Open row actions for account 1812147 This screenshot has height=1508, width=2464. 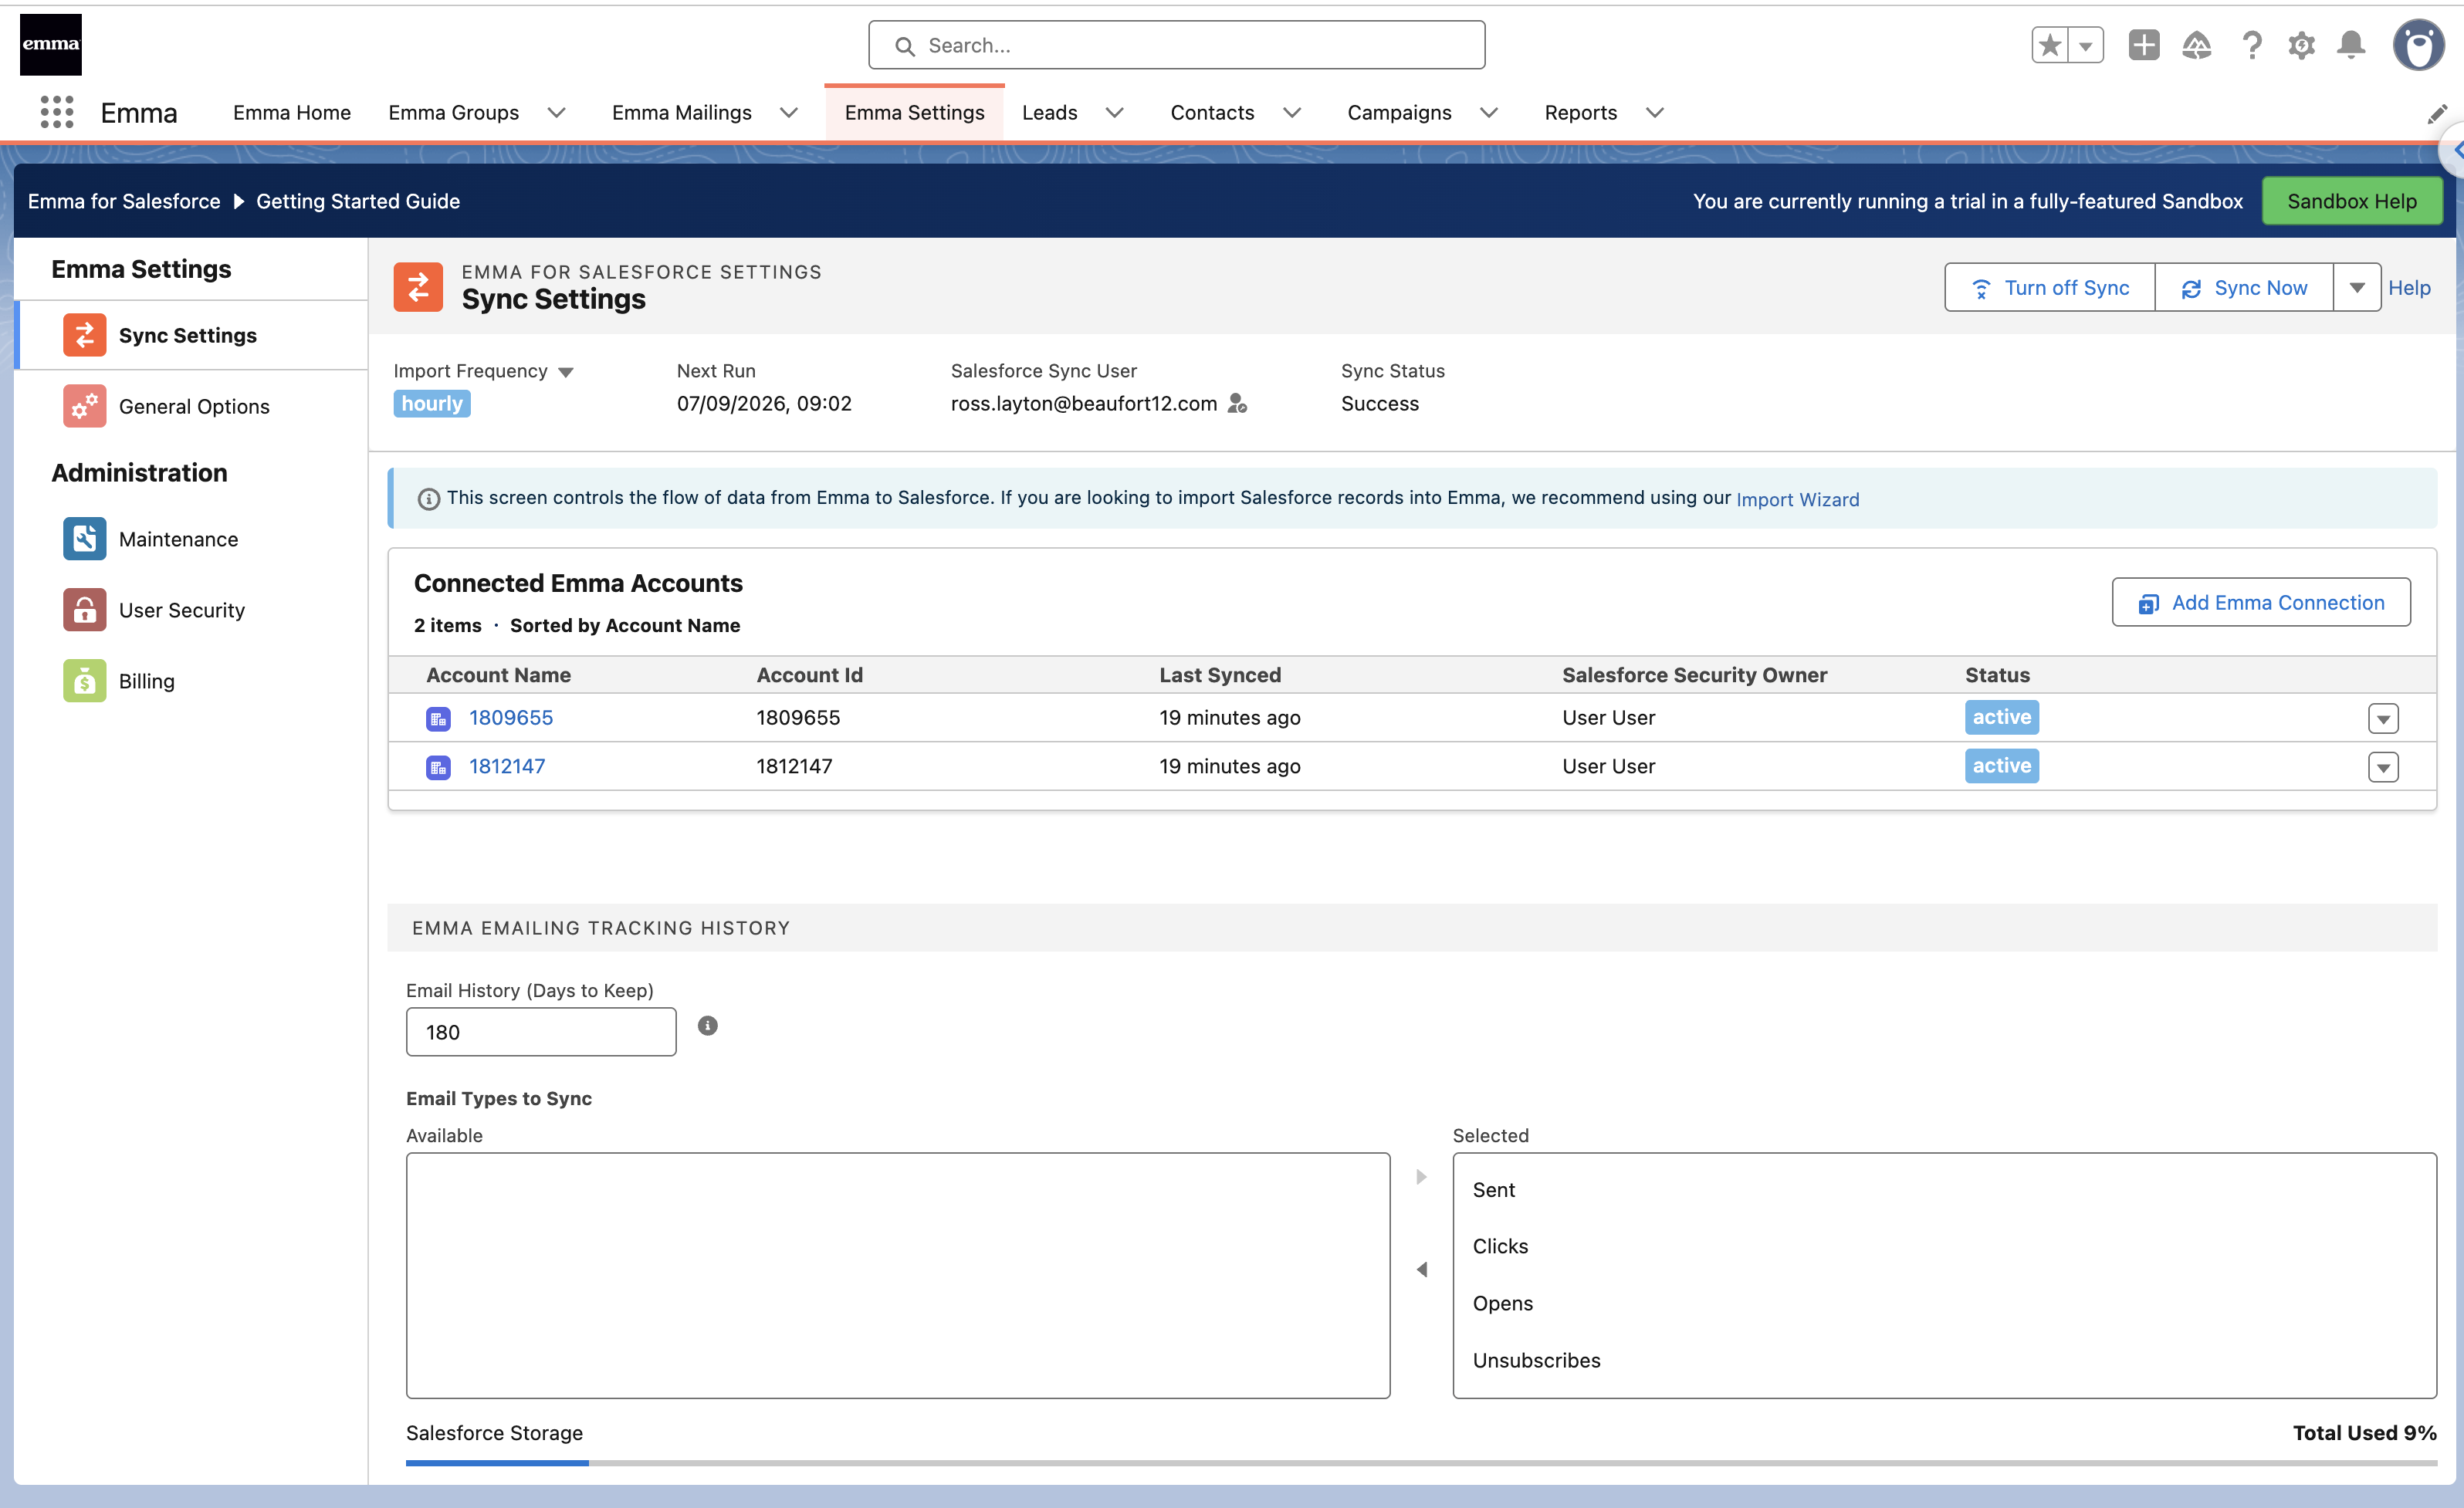click(2384, 767)
